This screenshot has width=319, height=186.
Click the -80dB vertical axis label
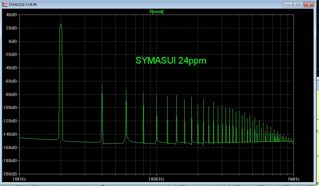(x=10, y=94)
